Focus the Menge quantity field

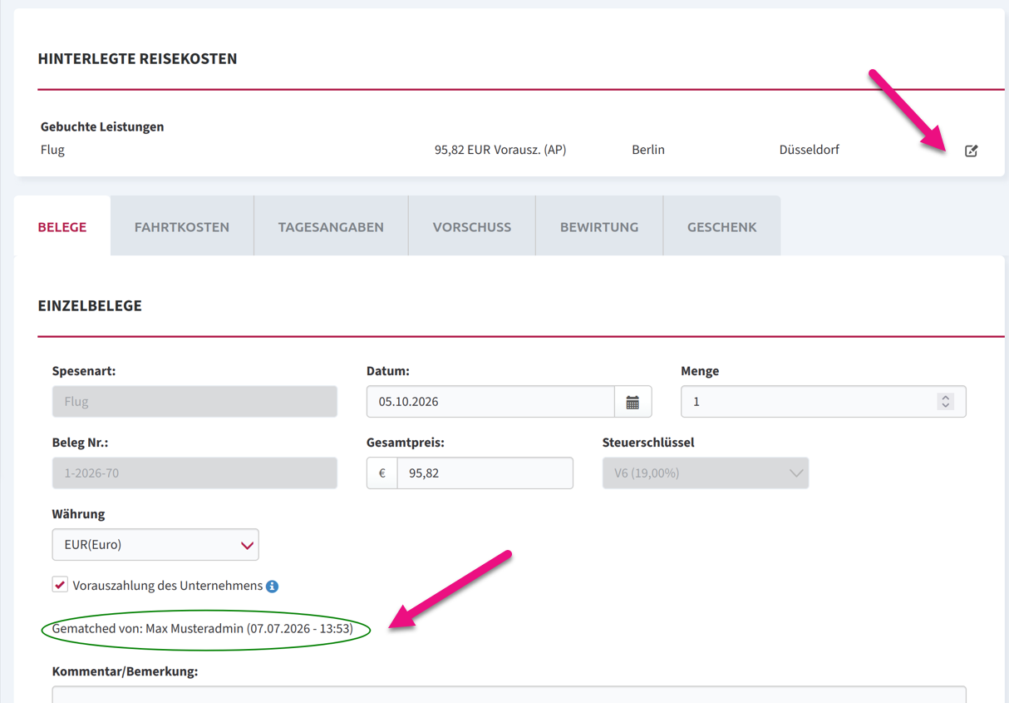[x=823, y=402]
